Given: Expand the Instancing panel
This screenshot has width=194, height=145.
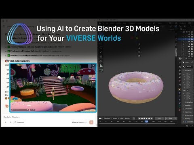Looking at the screenshot, I should (x=188, y=112).
